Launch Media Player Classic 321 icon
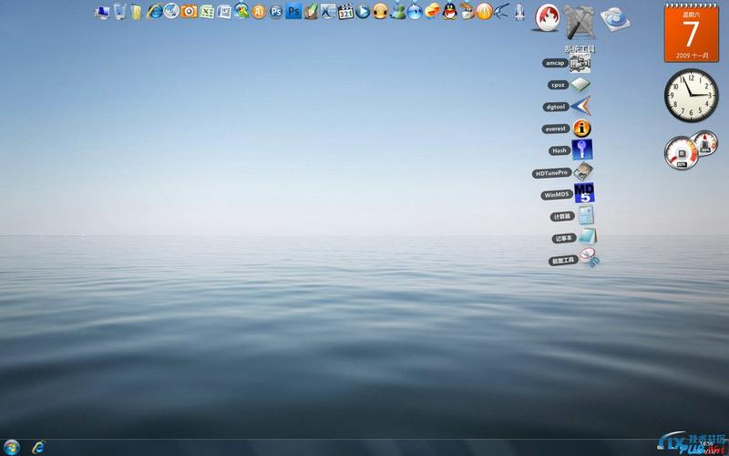Viewport: 729px width, 456px height. click(x=345, y=11)
